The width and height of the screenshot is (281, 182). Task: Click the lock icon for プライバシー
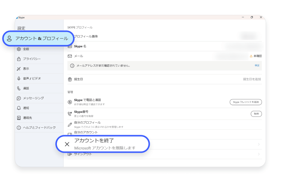19,59
